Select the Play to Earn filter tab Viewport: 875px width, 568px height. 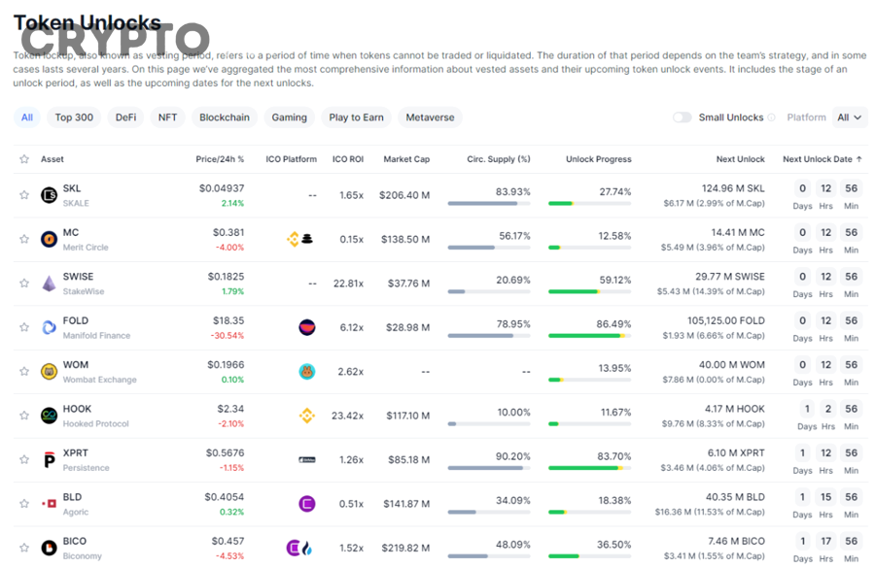point(356,117)
